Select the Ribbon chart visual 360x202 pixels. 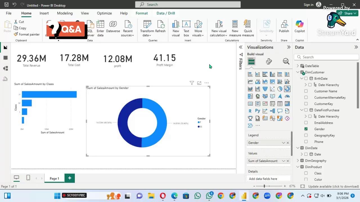click(x=250, y=89)
